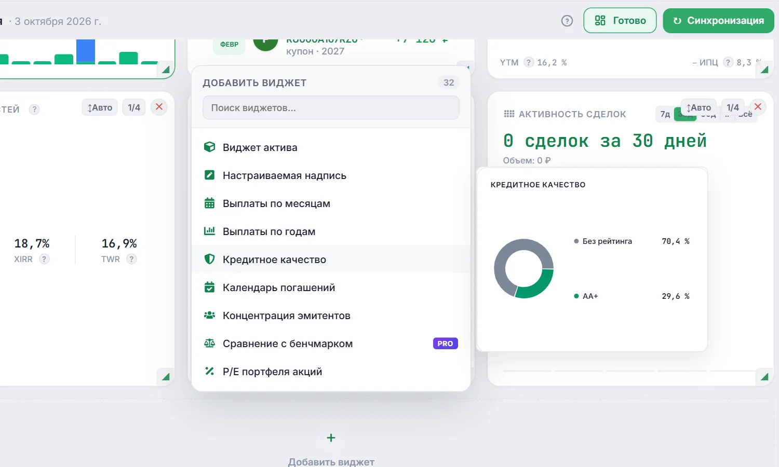Select Сравнение с бенчмарком widget
This screenshot has width=779, height=467.
[331, 344]
